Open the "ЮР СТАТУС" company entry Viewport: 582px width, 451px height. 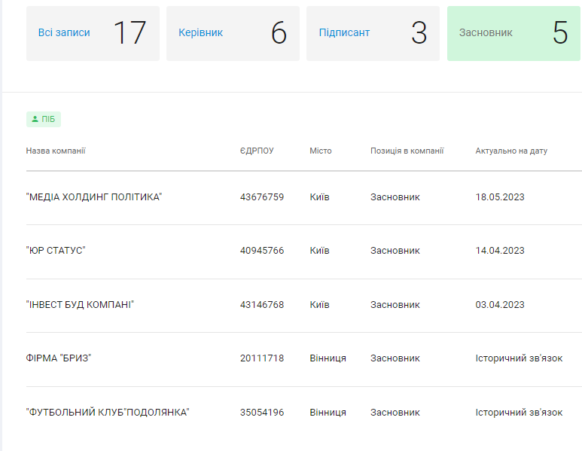pos(56,251)
